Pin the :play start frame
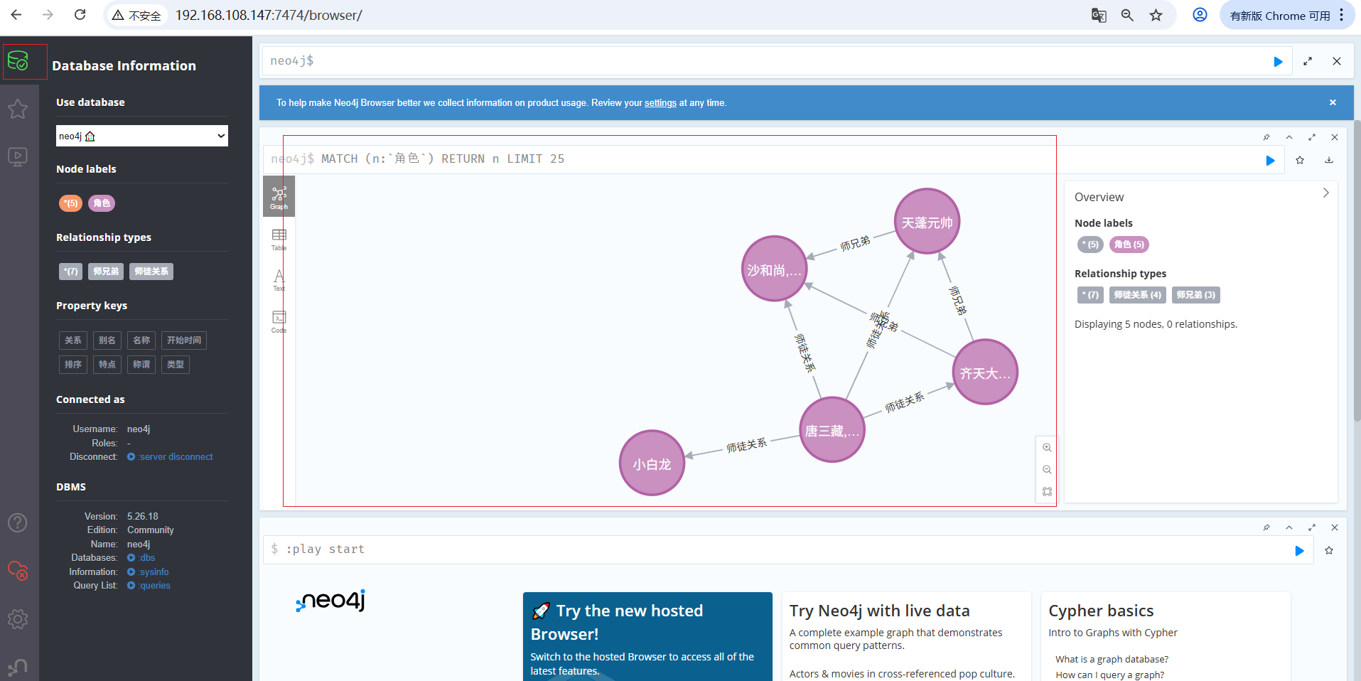The width and height of the screenshot is (1361, 681). click(1266, 527)
